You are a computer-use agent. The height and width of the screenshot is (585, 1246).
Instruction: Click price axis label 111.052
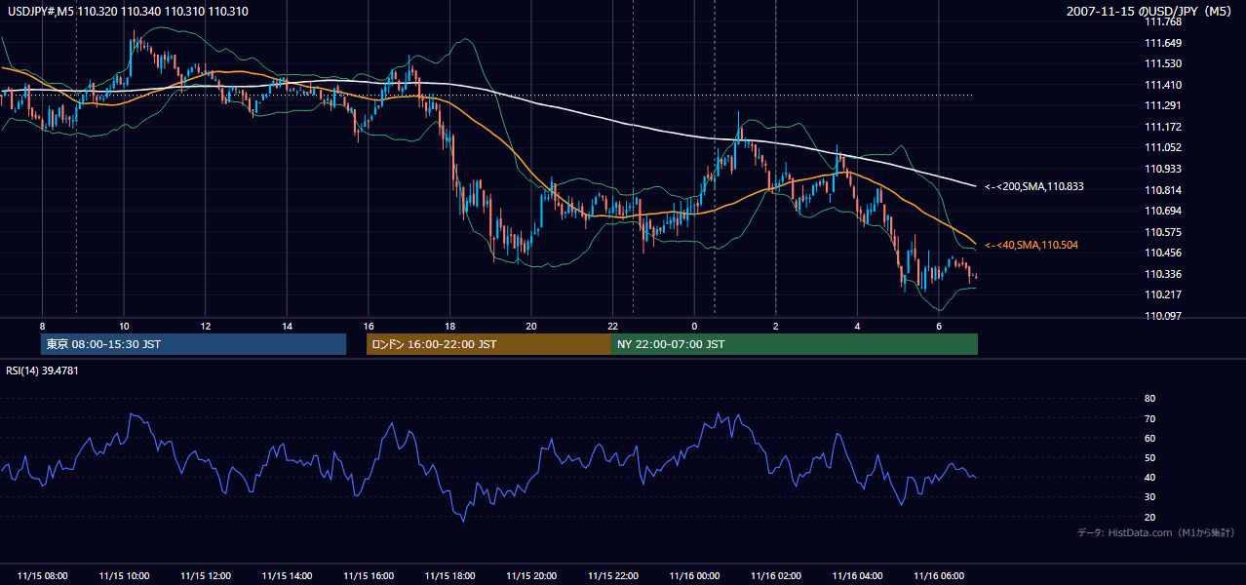tap(1163, 147)
